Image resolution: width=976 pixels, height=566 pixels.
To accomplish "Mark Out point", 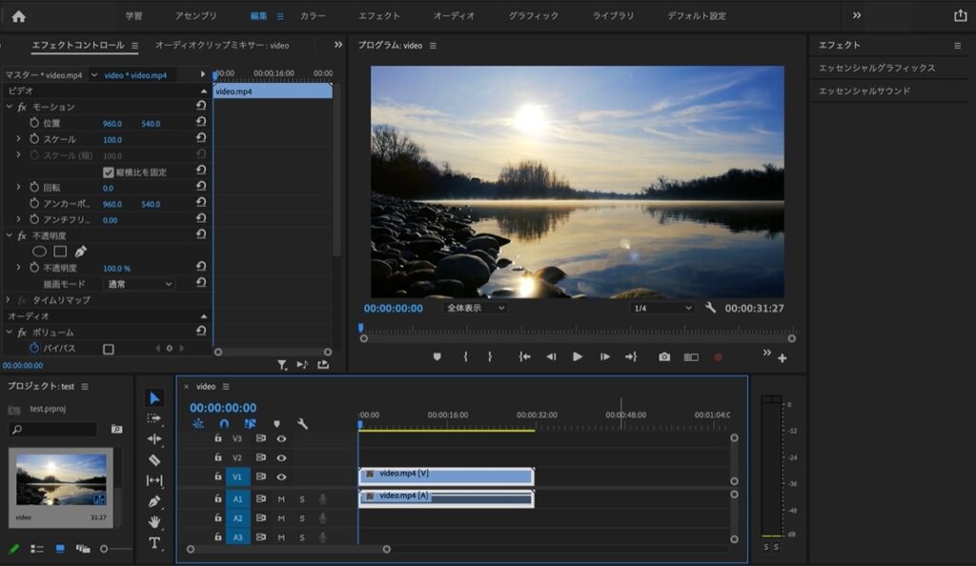I will [490, 356].
